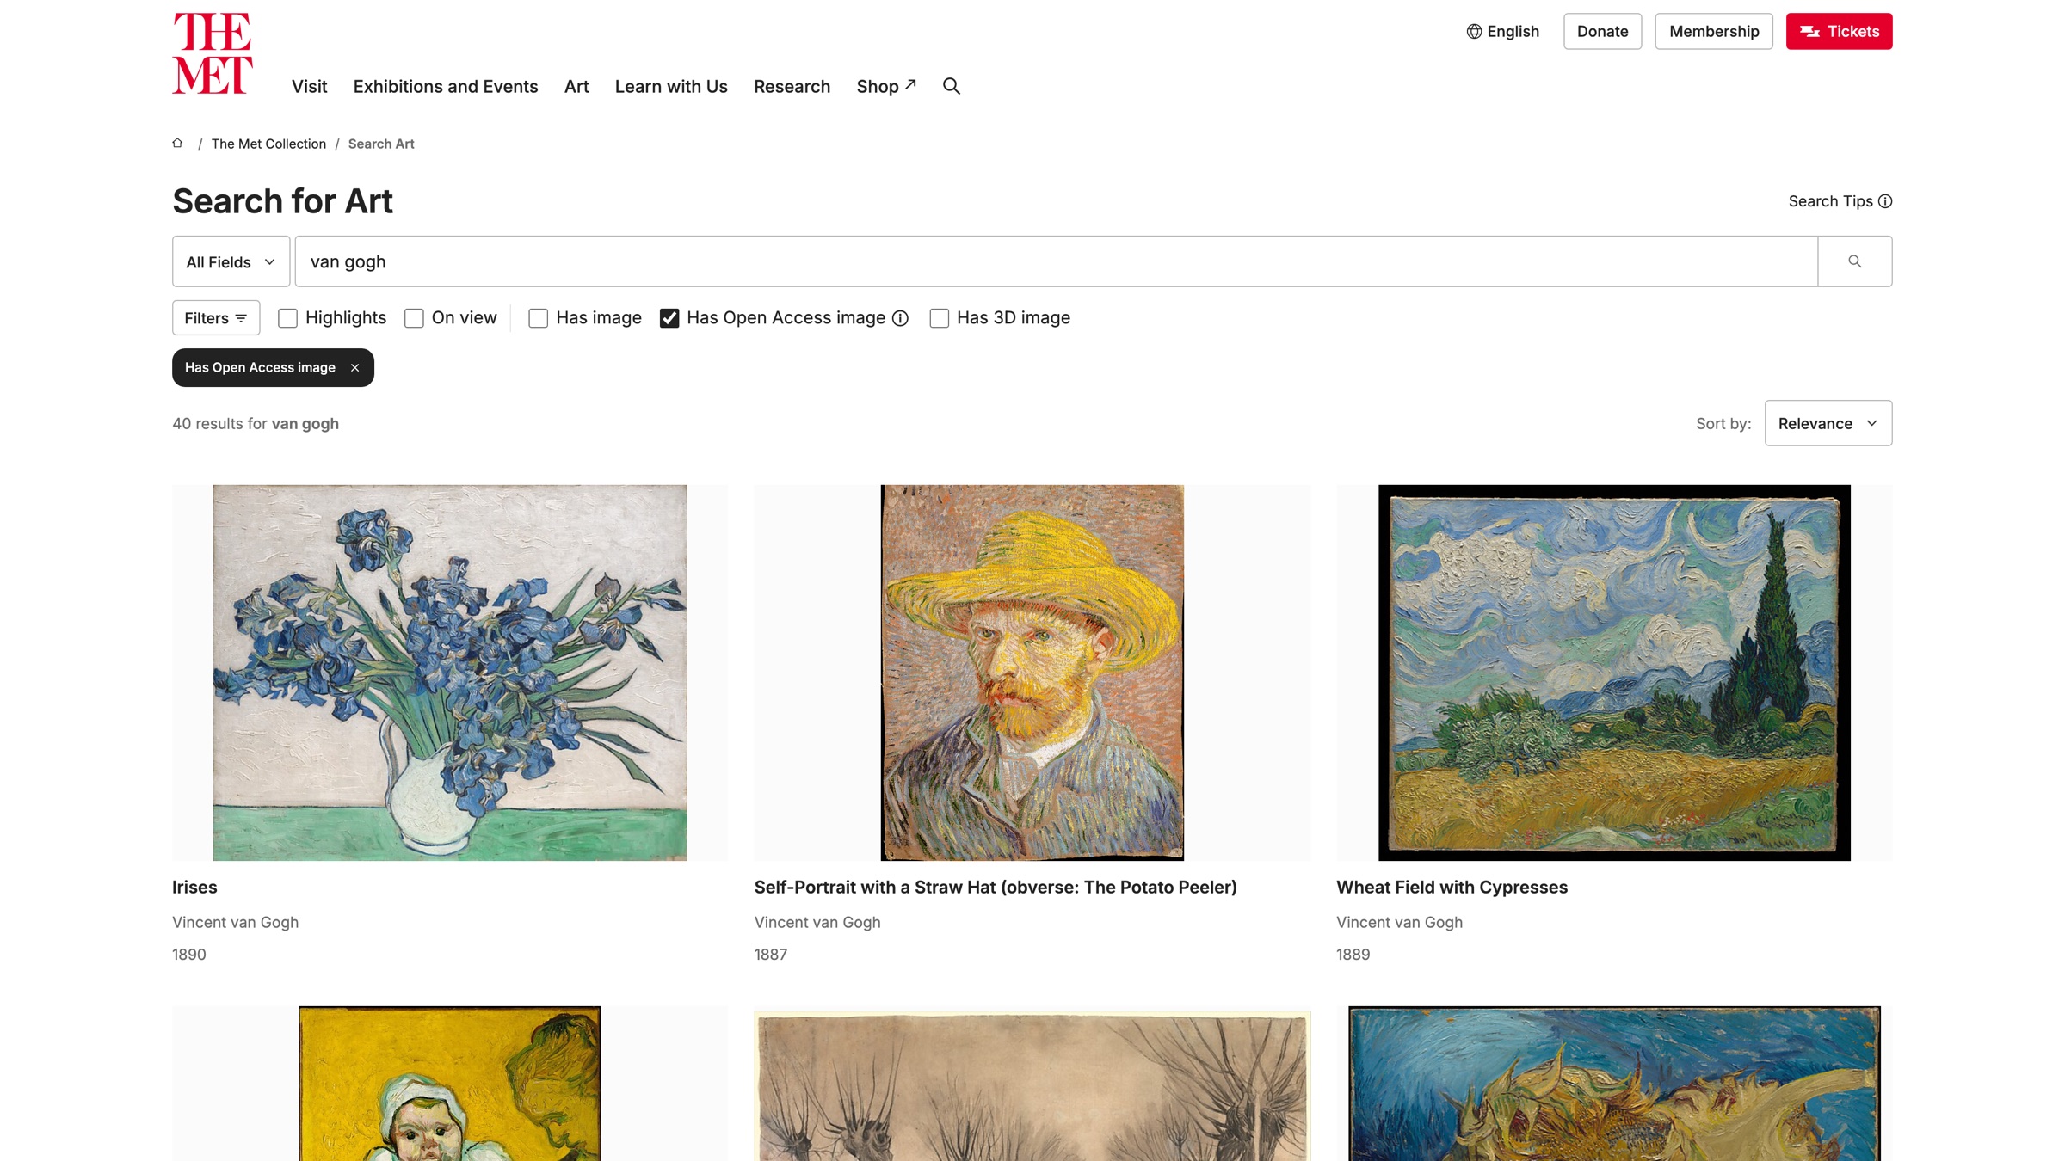Enable the On view checkbox
This screenshot has width=2065, height=1161.
[x=415, y=318]
